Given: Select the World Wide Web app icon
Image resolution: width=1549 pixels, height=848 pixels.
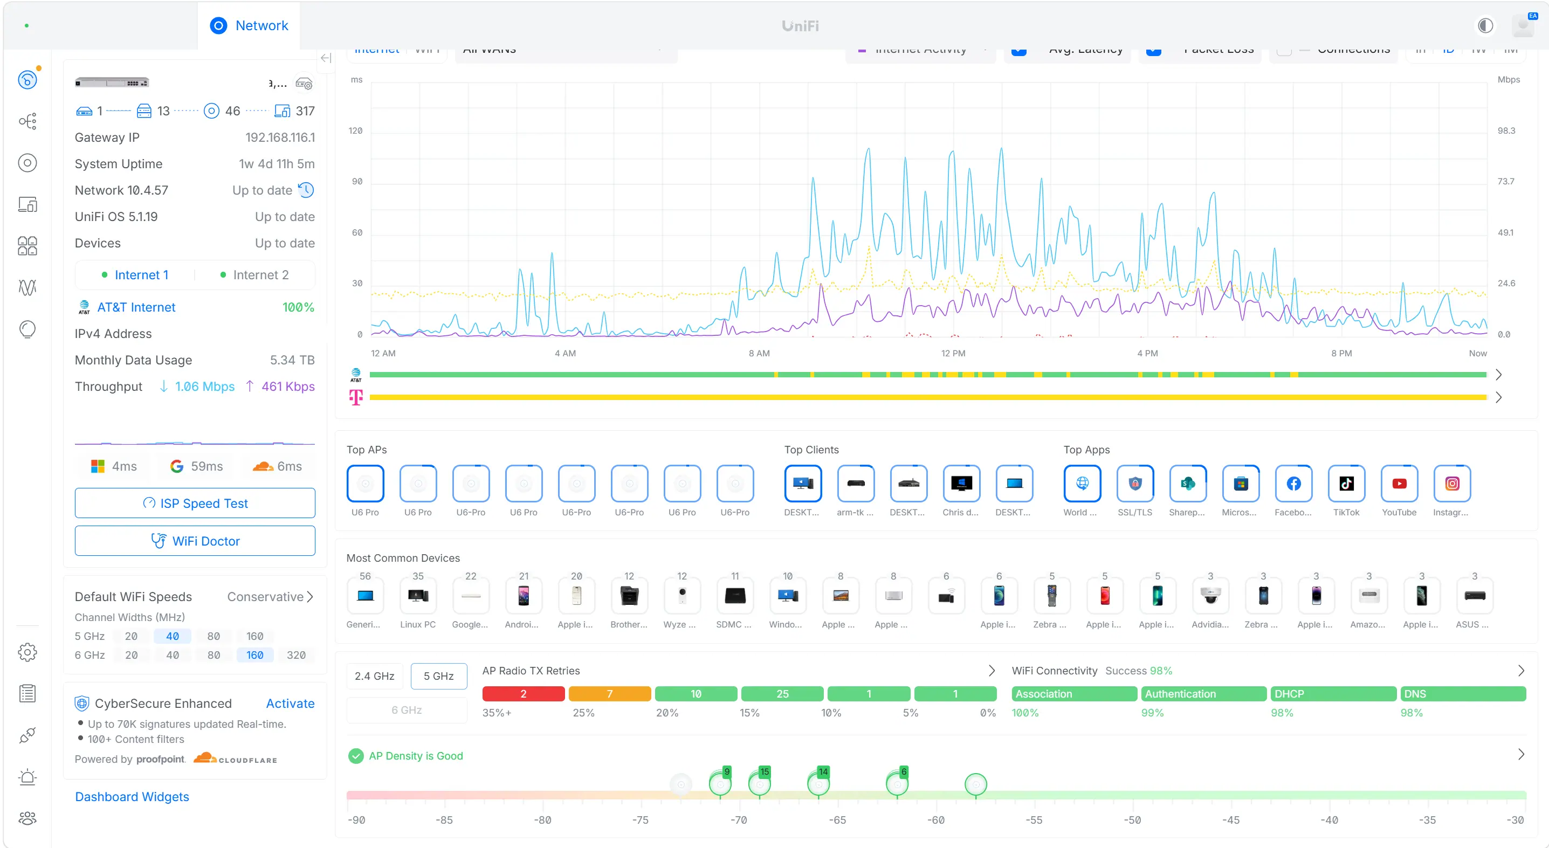Looking at the screenshot, I should (1083, 484).
